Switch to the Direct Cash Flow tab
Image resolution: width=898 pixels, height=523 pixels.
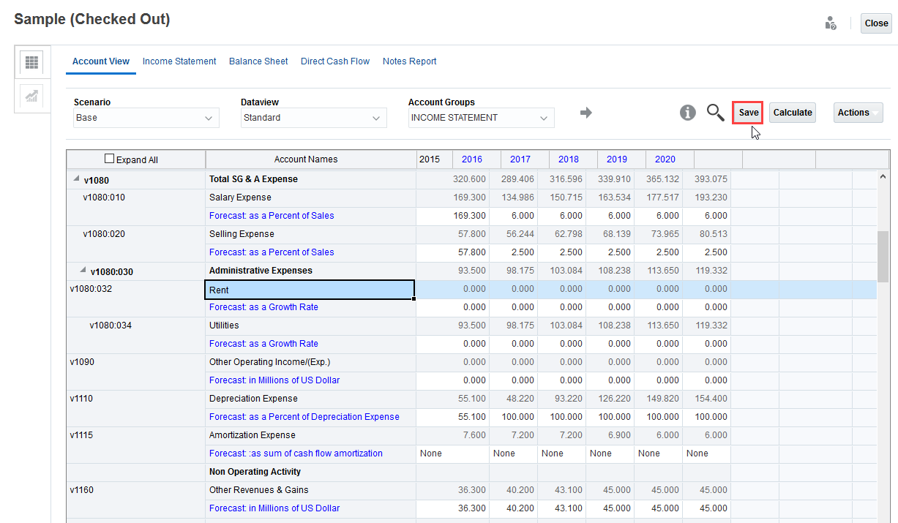click(x=335, y=61)
